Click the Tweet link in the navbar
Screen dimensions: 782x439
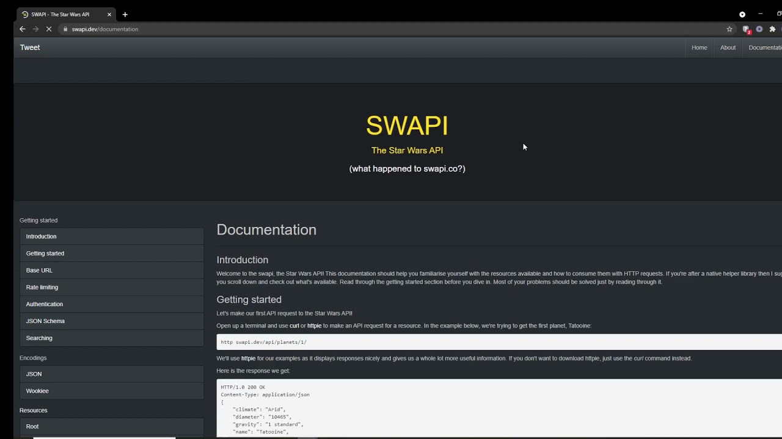coord(30,48)
